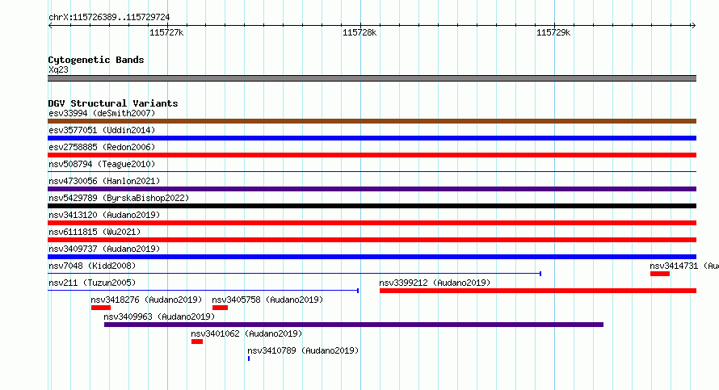Select the small red nsv3405758 bar
This screenshot has width=719, height=390.
click(x=220, y=308)
